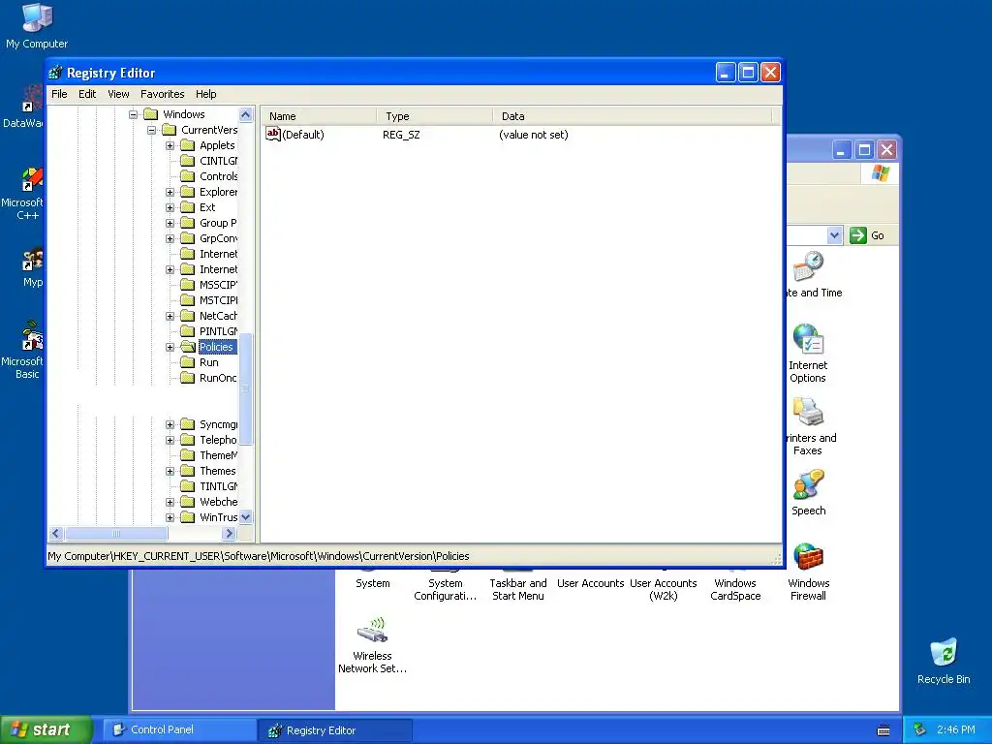Viewport: 992px width, 744px height.
Task: Expand the Themes key
Action: pyautogui.click(x=170, y=472)
